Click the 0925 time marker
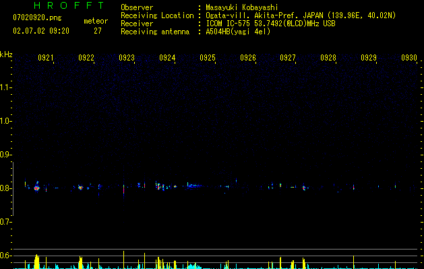 (208, 57)
